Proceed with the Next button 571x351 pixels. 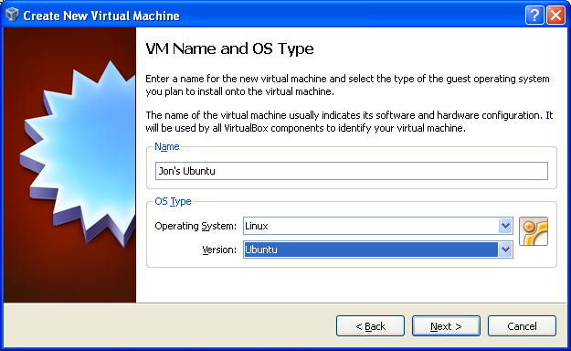pos(446,325)
